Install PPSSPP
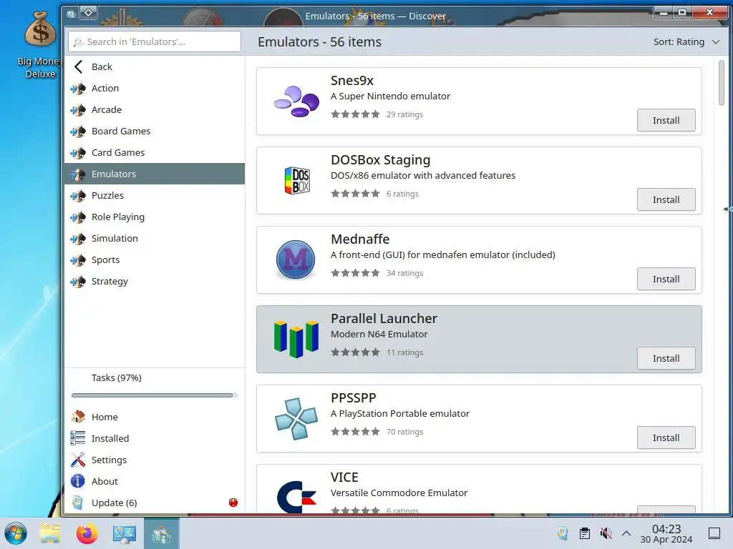 [x=666, y=438]
